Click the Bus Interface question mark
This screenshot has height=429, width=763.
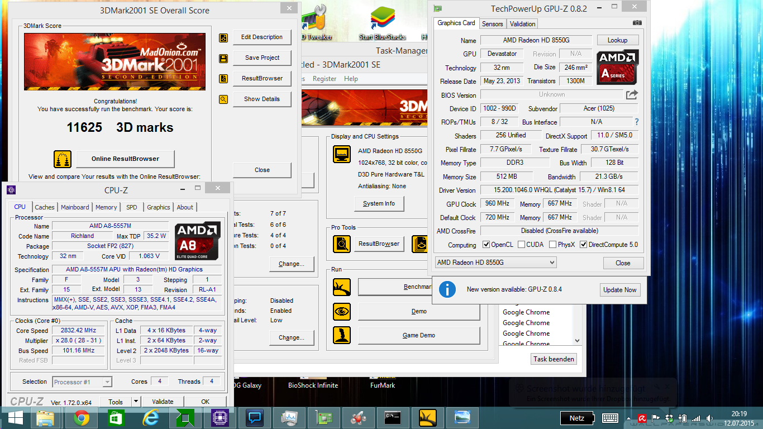636,122
